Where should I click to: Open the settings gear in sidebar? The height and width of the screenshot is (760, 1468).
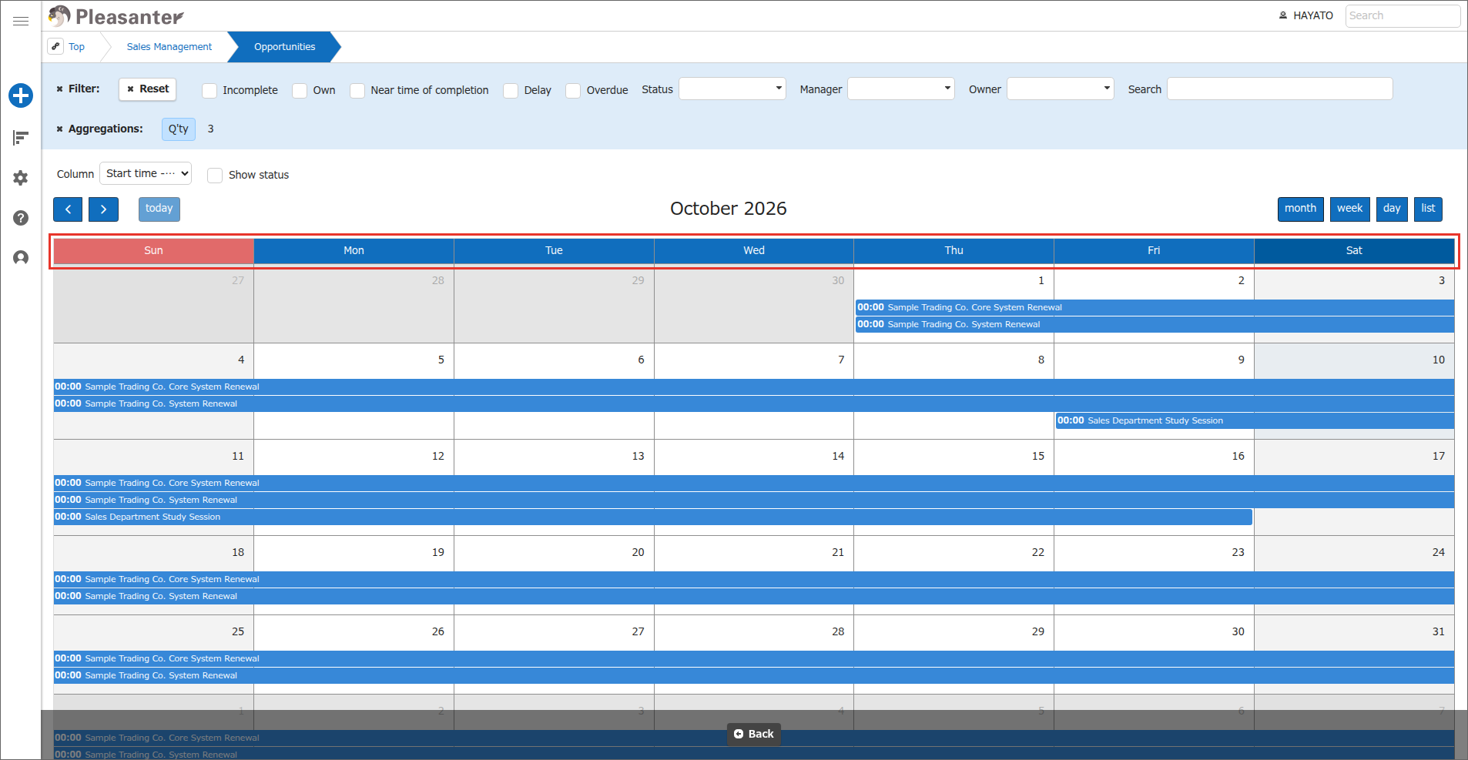coord(21,178)
